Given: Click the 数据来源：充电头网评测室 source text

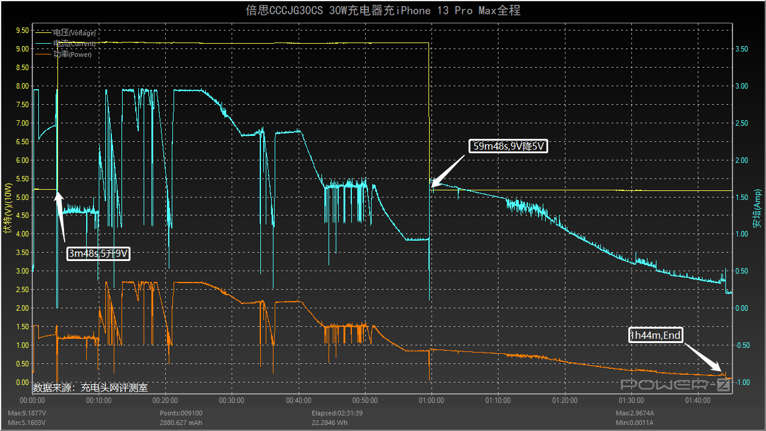Looking at the screenshot, I should 90,388.
